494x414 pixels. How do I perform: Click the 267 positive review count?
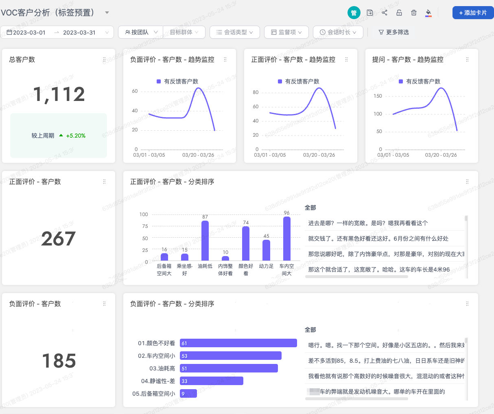(59, 239)
